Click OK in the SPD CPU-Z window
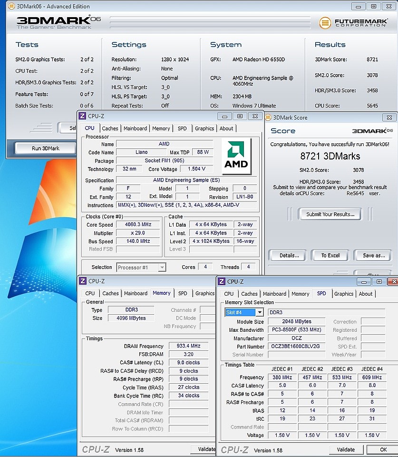 pyautogui.click(x=383, y=450)
